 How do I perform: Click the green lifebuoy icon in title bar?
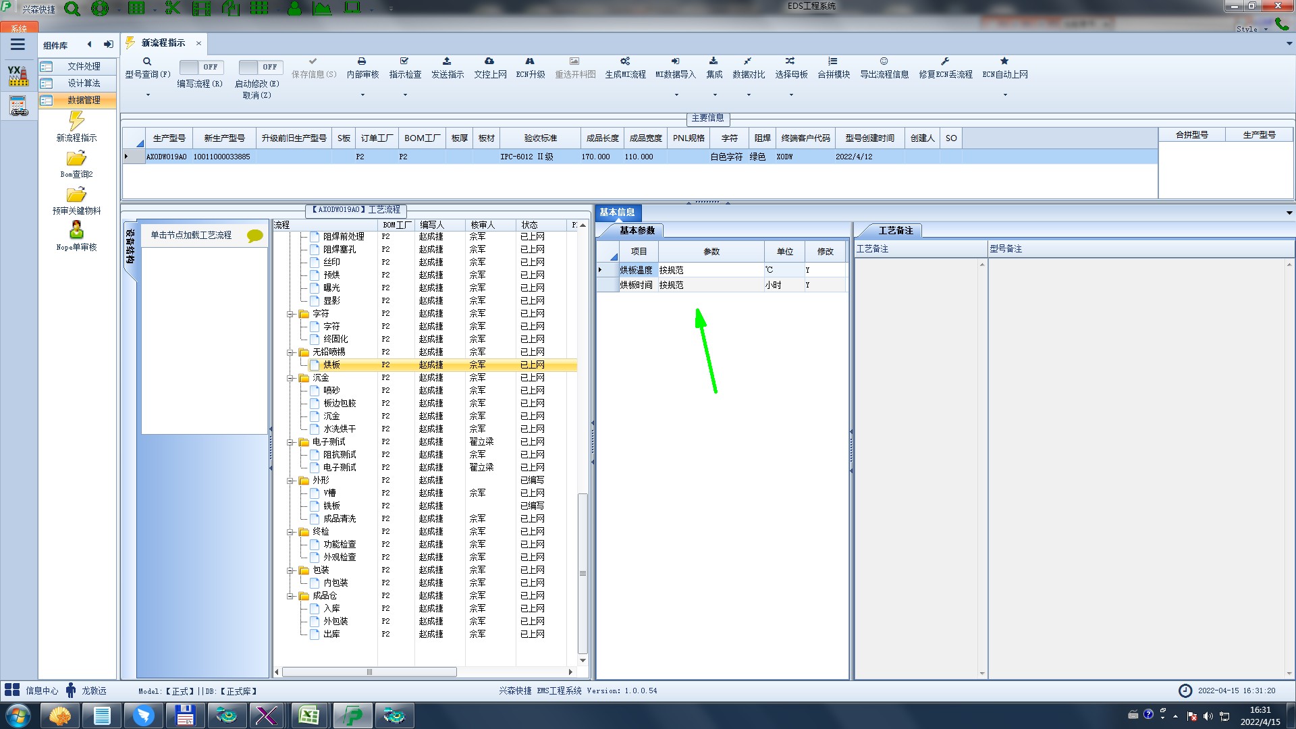tap(100, 9)
